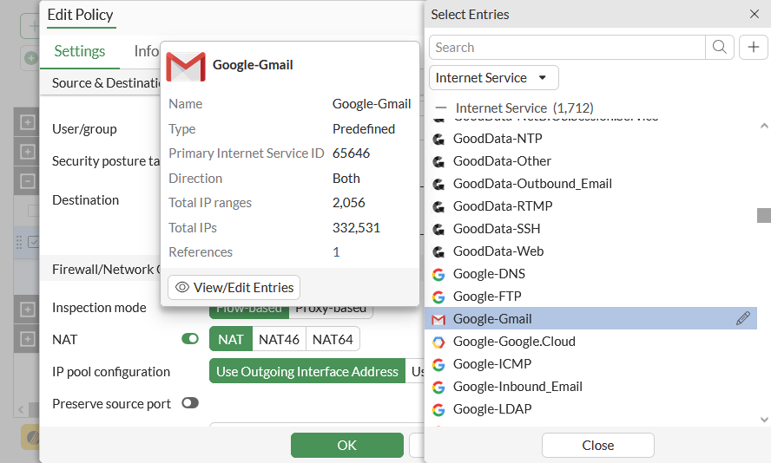The width and height of the screenshot is (771, 463).
Task: Click the search magnifier icon
Action: point(720,48)
